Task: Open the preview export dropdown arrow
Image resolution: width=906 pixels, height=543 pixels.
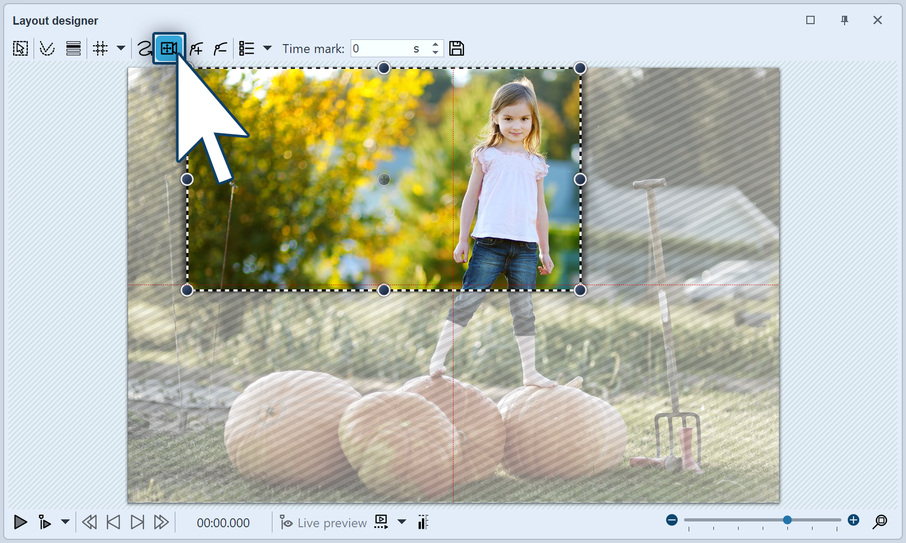Action: (x=402, y=522)
